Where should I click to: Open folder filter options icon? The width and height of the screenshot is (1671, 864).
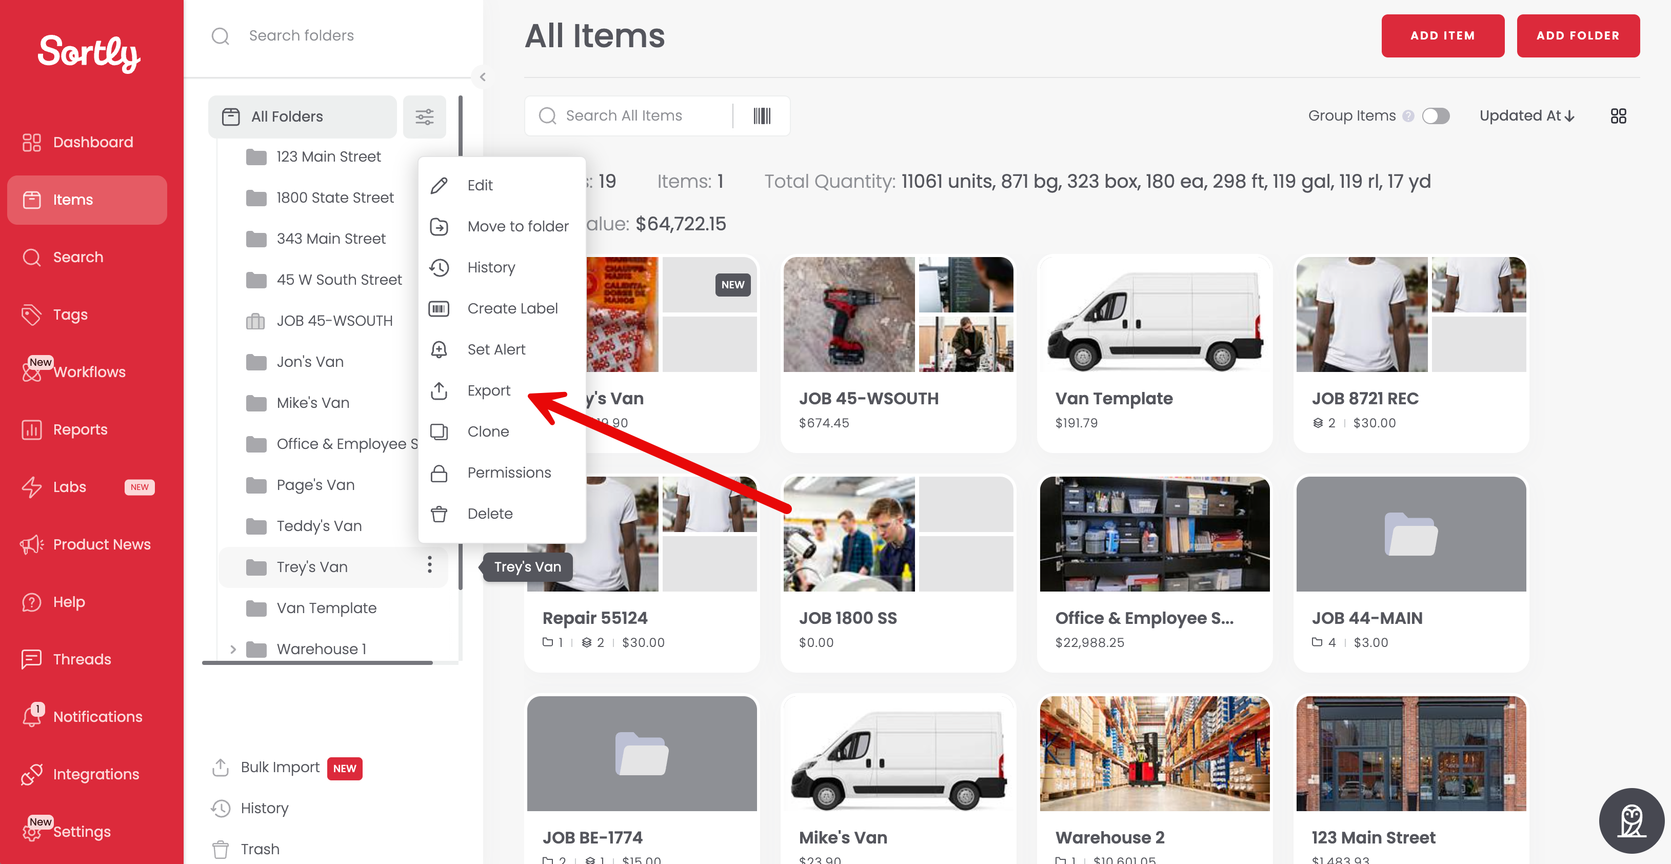(424, 117)
